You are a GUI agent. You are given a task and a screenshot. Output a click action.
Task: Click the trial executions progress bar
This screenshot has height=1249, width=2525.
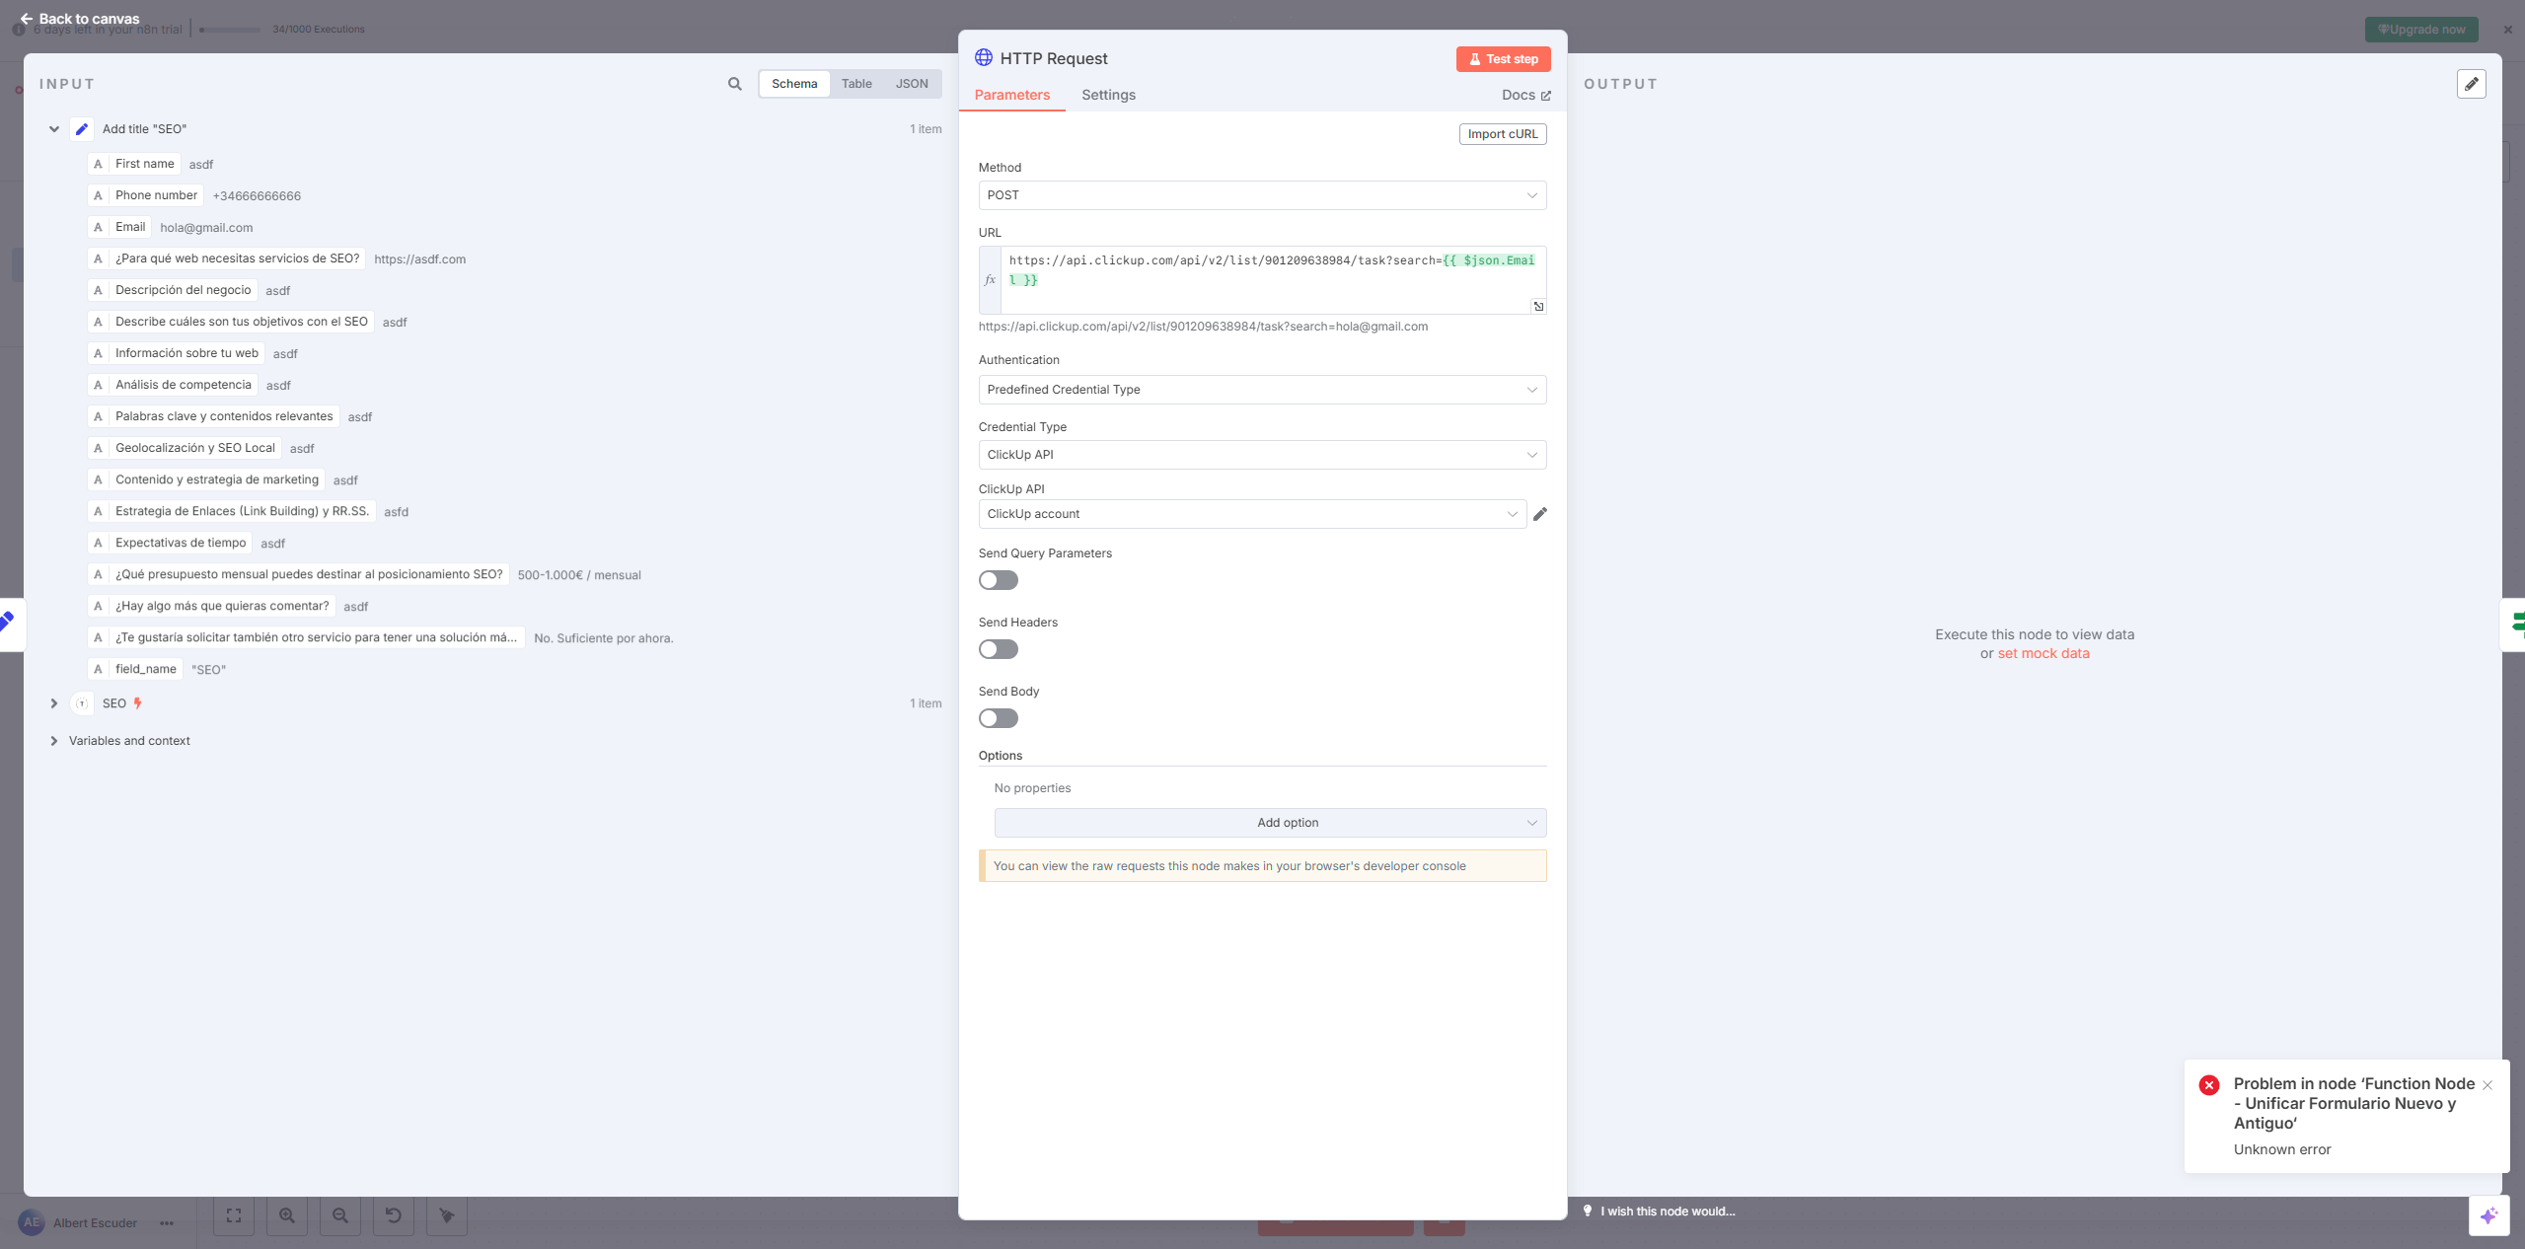230,30
